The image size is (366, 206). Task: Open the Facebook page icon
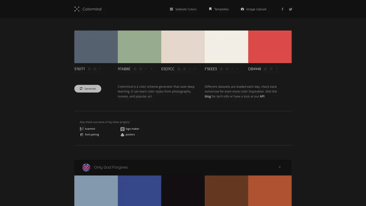coord(283,9)
